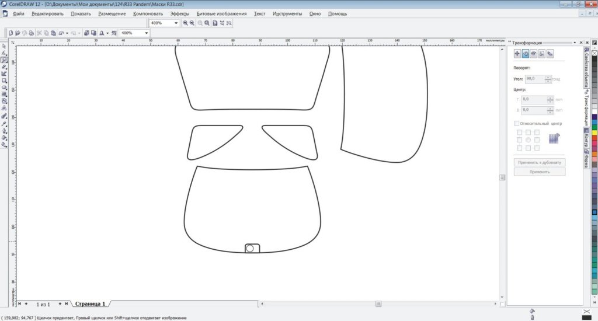Image resolution: width=598 pixels, height=321 pixels.
Task: Pick the yellow swatch in the color palette
Action: pos(595,132)
